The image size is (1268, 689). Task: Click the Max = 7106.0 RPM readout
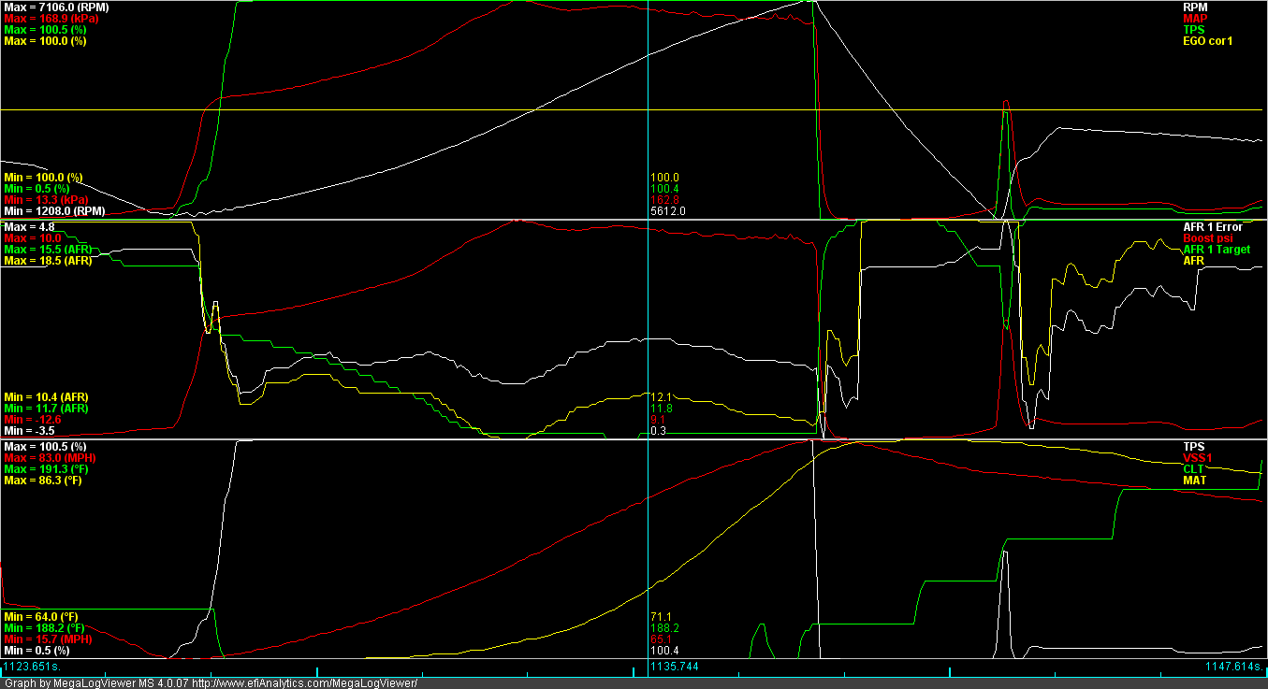point(58,5)
